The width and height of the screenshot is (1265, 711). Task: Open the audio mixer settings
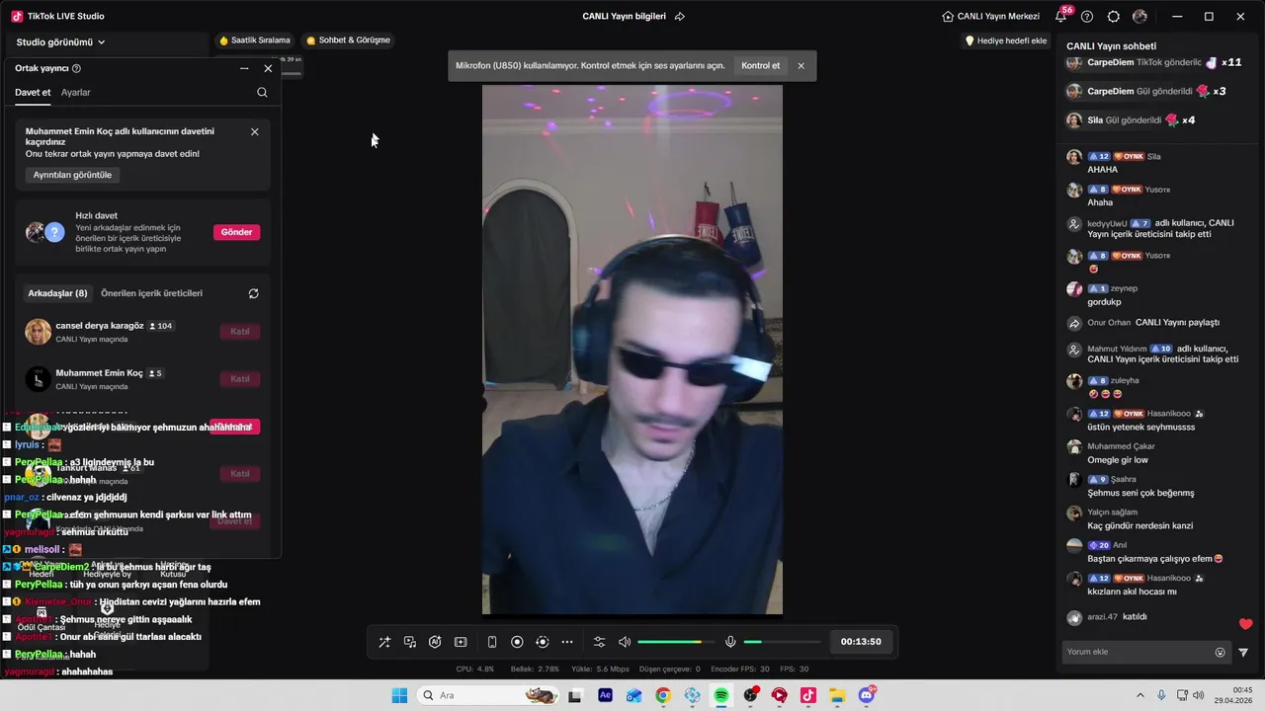click(599, 642)
